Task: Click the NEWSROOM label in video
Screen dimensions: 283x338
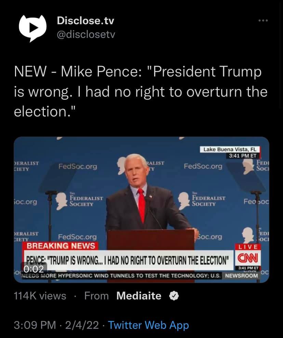Action: tap(242, 275)
